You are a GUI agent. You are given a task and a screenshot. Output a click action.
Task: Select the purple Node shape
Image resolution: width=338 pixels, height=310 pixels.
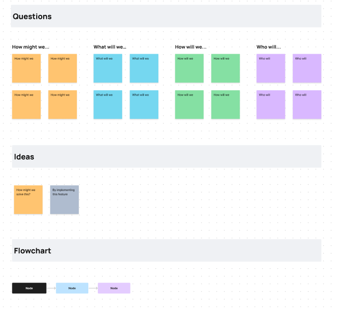[114, 288]
